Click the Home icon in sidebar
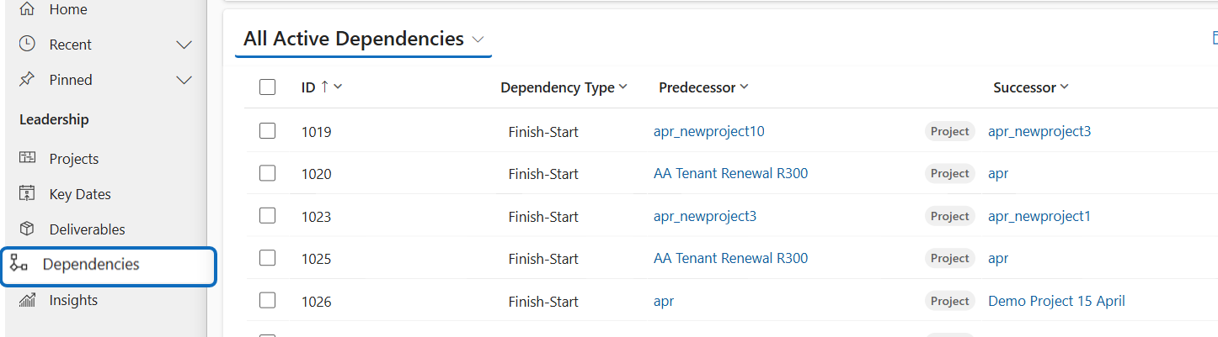Image resolution: width=1218 pixels, height=337 pixels. point(27,9)
